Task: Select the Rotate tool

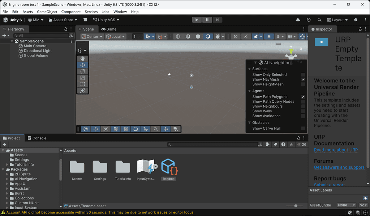Action: point(83,71)
